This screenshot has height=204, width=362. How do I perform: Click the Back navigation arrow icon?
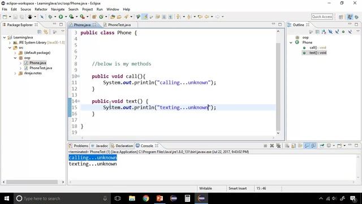pyautogui.click(x=206, y=16)
